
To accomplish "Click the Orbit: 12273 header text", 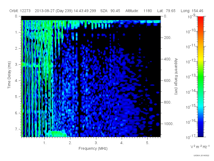I will (20, 11).
